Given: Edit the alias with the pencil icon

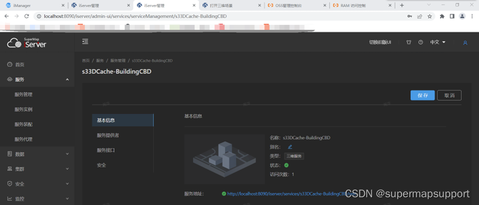Looking at the screenshot, I should [290, 147].
